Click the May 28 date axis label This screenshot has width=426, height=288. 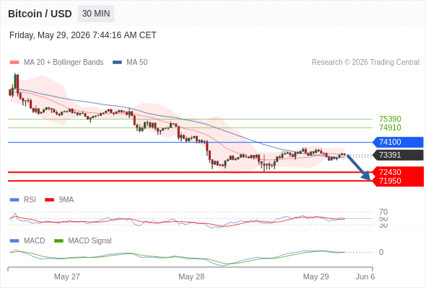[x=191, y=276]
